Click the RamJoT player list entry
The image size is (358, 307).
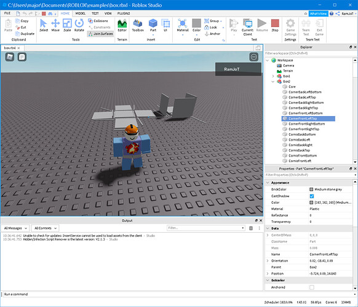[238, 69]
